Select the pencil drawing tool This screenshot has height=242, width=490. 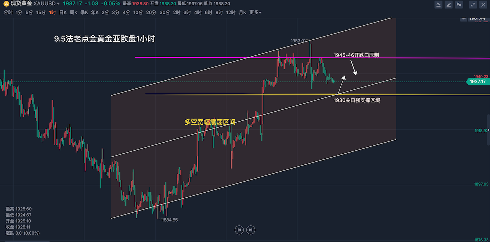(x=449, y=5)
